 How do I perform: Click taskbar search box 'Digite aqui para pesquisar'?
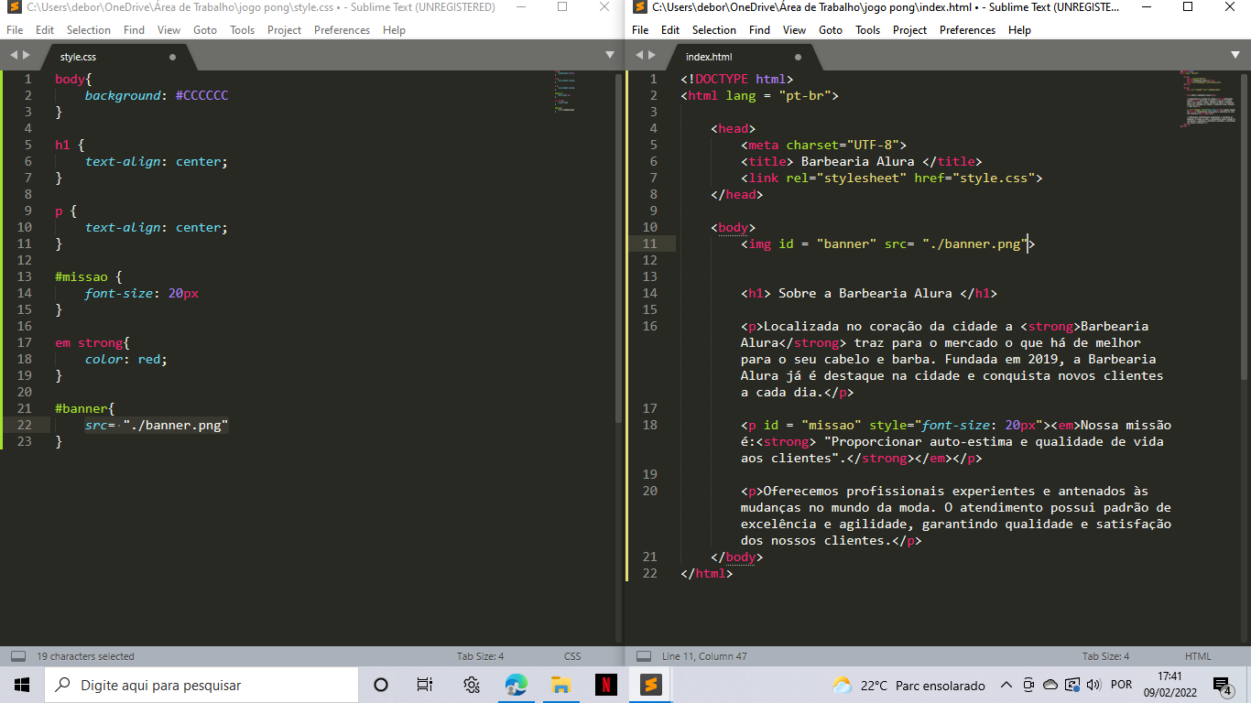click(x=201, y=685)
